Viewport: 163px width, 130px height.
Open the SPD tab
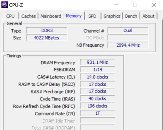92,16
